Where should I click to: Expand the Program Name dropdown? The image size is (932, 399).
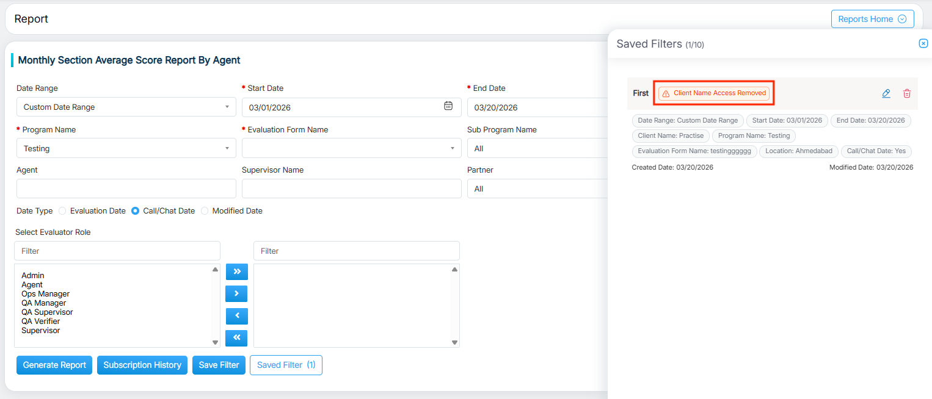pos(126,148)
